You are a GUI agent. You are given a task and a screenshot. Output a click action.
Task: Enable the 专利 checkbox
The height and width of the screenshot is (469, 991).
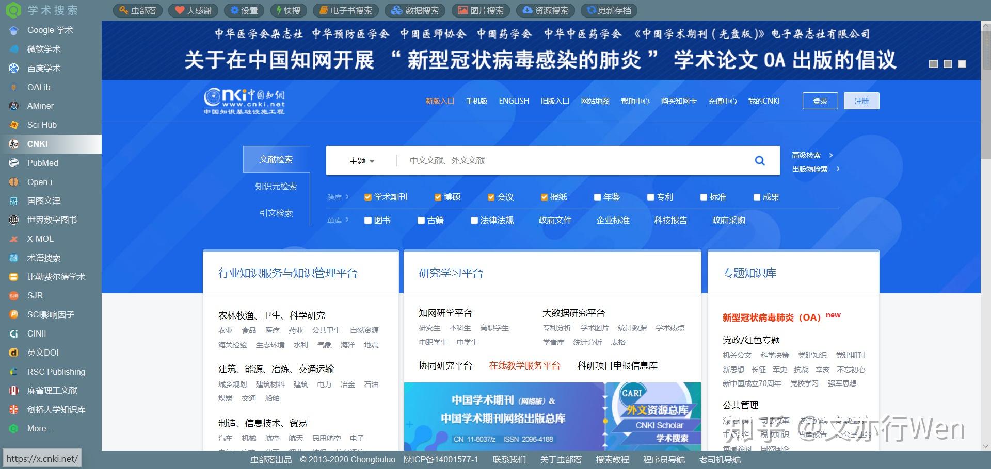(650, 197)
